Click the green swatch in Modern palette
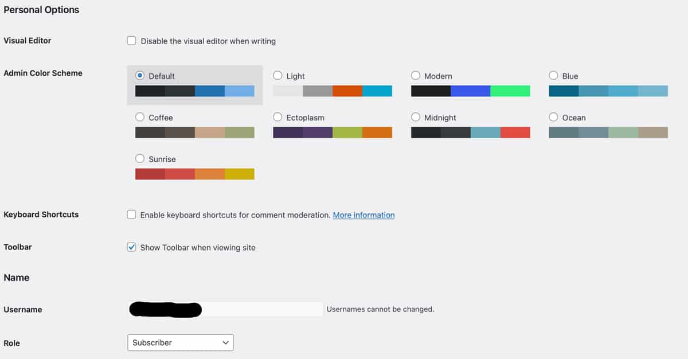688x359 pixels. 510,91
